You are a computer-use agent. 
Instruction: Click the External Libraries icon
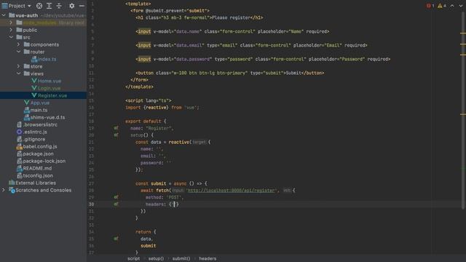click(x=12, y=183)
